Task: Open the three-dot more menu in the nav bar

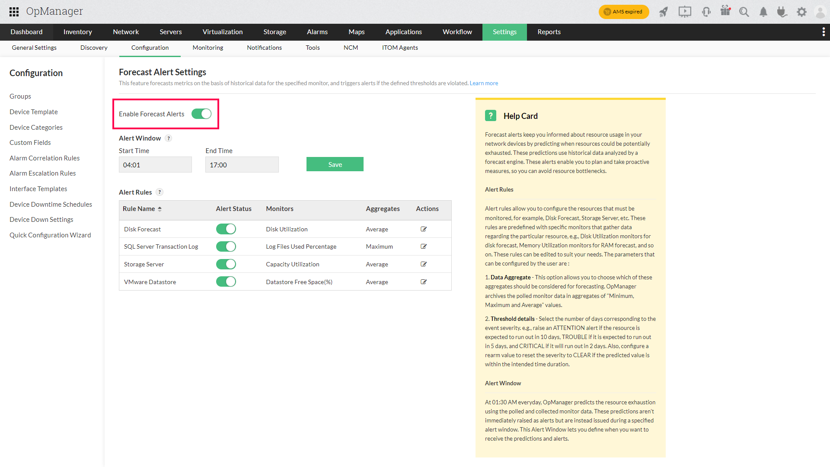Action: coord(823,32)
